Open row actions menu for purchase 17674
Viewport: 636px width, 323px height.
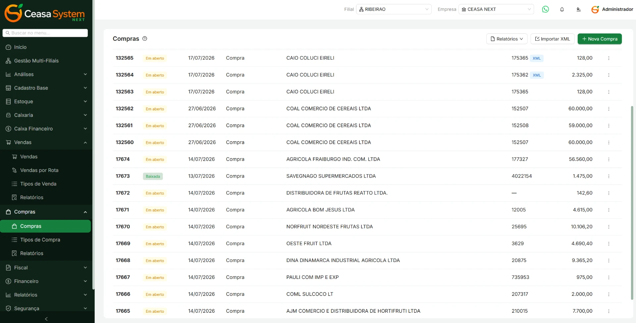pyautogui.click(x=609, y=159)
